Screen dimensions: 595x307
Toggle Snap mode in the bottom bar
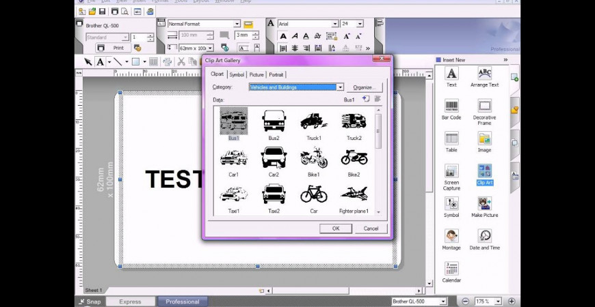[x=90, y=302]
